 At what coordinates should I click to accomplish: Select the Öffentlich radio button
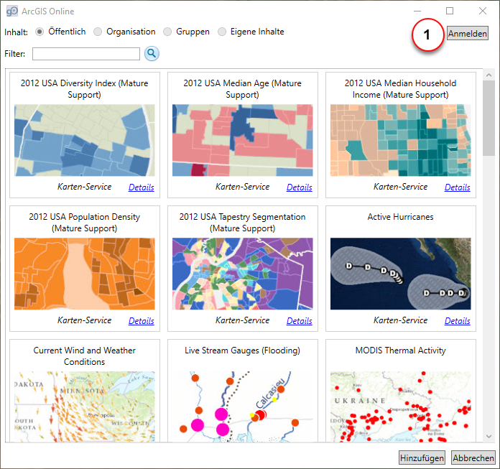[x=40, y=32]
